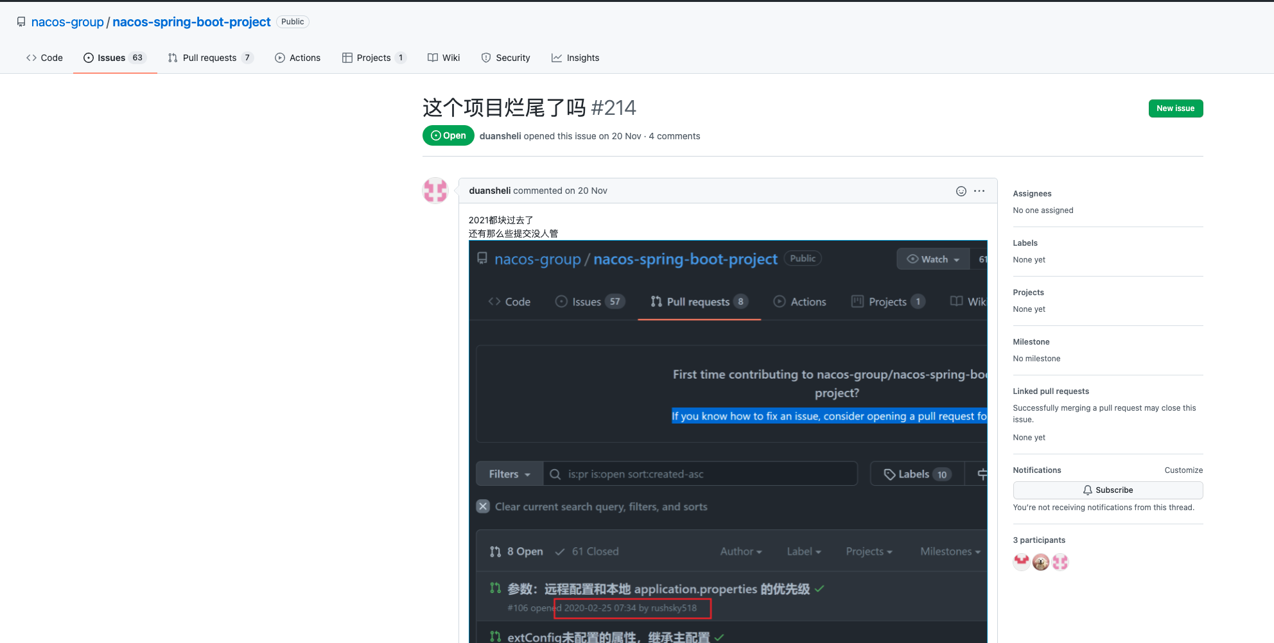Image resolution: width=1274 pixels, height=643 pixels.
Task: Click the Public visibility badge
Action: coord(292,22)
